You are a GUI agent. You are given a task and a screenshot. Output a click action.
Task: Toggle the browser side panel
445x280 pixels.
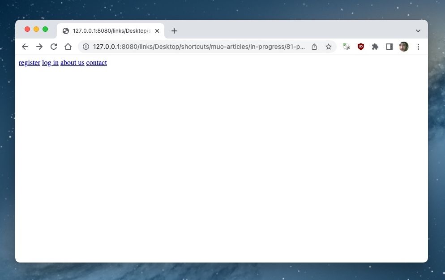(x=389, y=47)
